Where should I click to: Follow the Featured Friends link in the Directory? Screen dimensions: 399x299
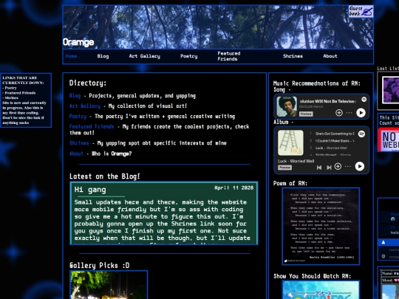92,126
